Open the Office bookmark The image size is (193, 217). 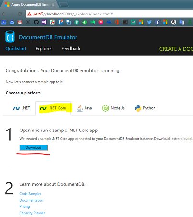117,22
